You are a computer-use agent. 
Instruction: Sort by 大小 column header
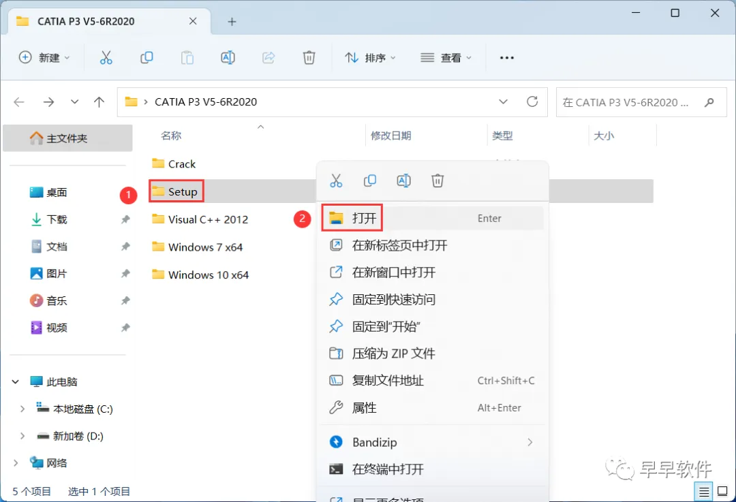[x=604, y=136]
